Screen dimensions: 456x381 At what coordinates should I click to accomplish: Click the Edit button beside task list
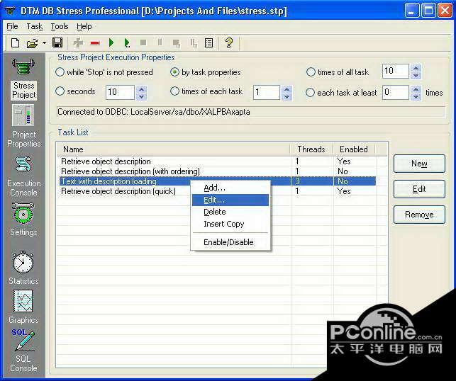click(419, 189)
